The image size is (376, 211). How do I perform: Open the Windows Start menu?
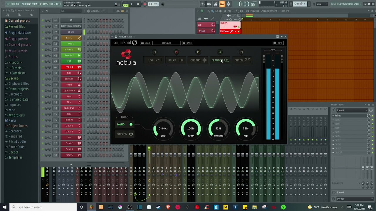pyautogui.click(x=5, y=207)
